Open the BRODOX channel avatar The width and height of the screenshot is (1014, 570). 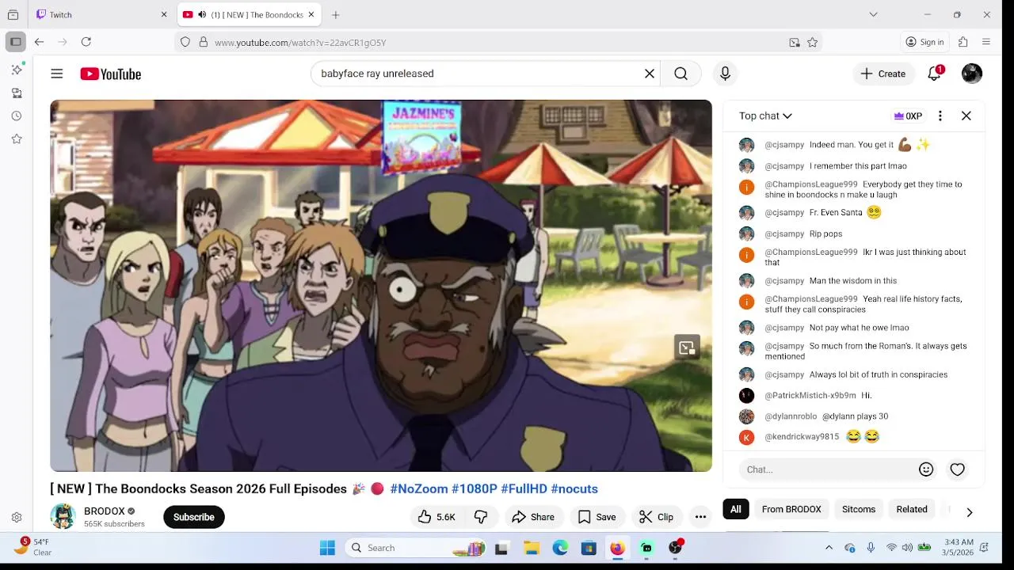[x=63, y=517]
